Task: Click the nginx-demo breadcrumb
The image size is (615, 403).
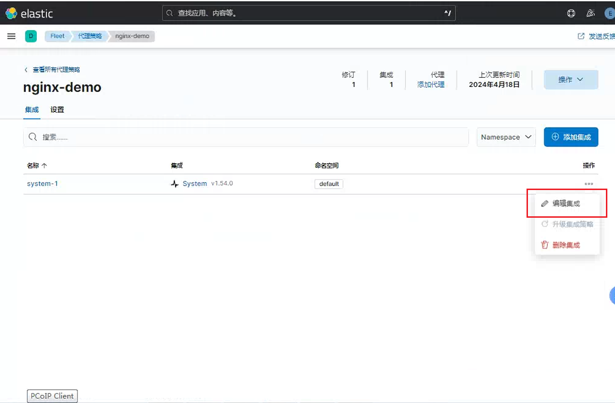Action: pyautogui.click(x=132, y=36)
